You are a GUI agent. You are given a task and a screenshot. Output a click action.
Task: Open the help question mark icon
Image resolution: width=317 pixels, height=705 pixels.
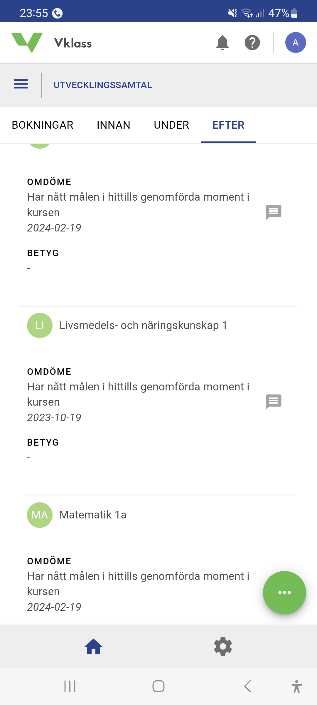click(x=252, y=43)
